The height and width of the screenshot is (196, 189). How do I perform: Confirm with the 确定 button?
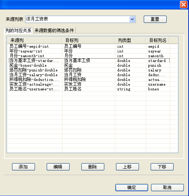(x=132, y=188)
